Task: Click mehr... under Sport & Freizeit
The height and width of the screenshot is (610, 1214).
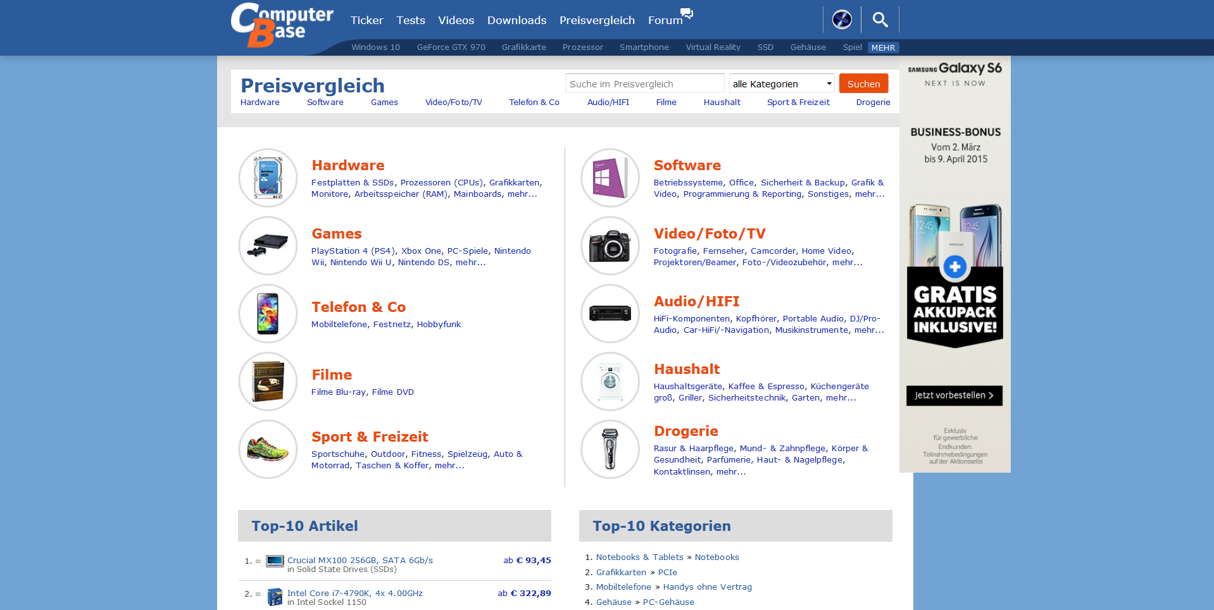Action: click(449, 466)
